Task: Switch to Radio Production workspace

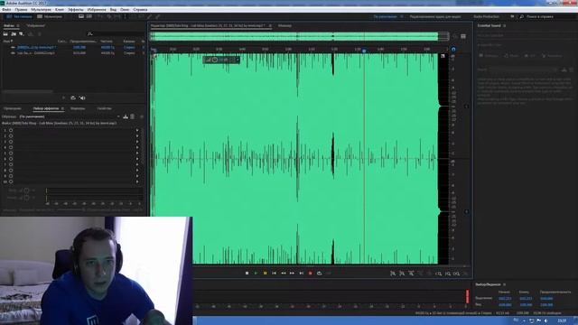Action: click(x=487, y=16)
